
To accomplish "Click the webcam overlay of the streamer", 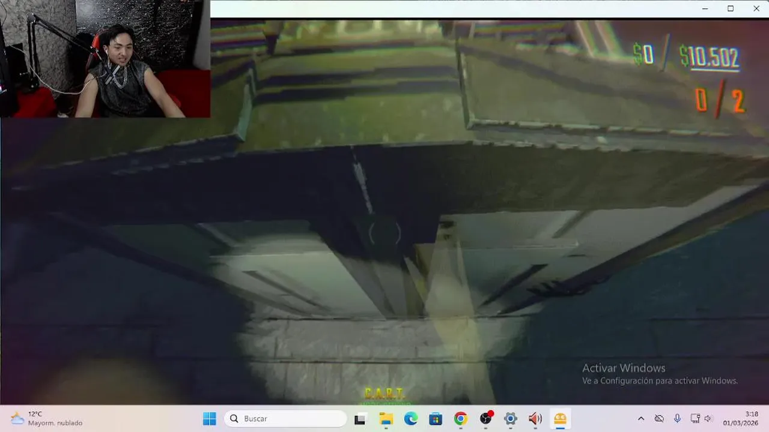I will [105, 59].
